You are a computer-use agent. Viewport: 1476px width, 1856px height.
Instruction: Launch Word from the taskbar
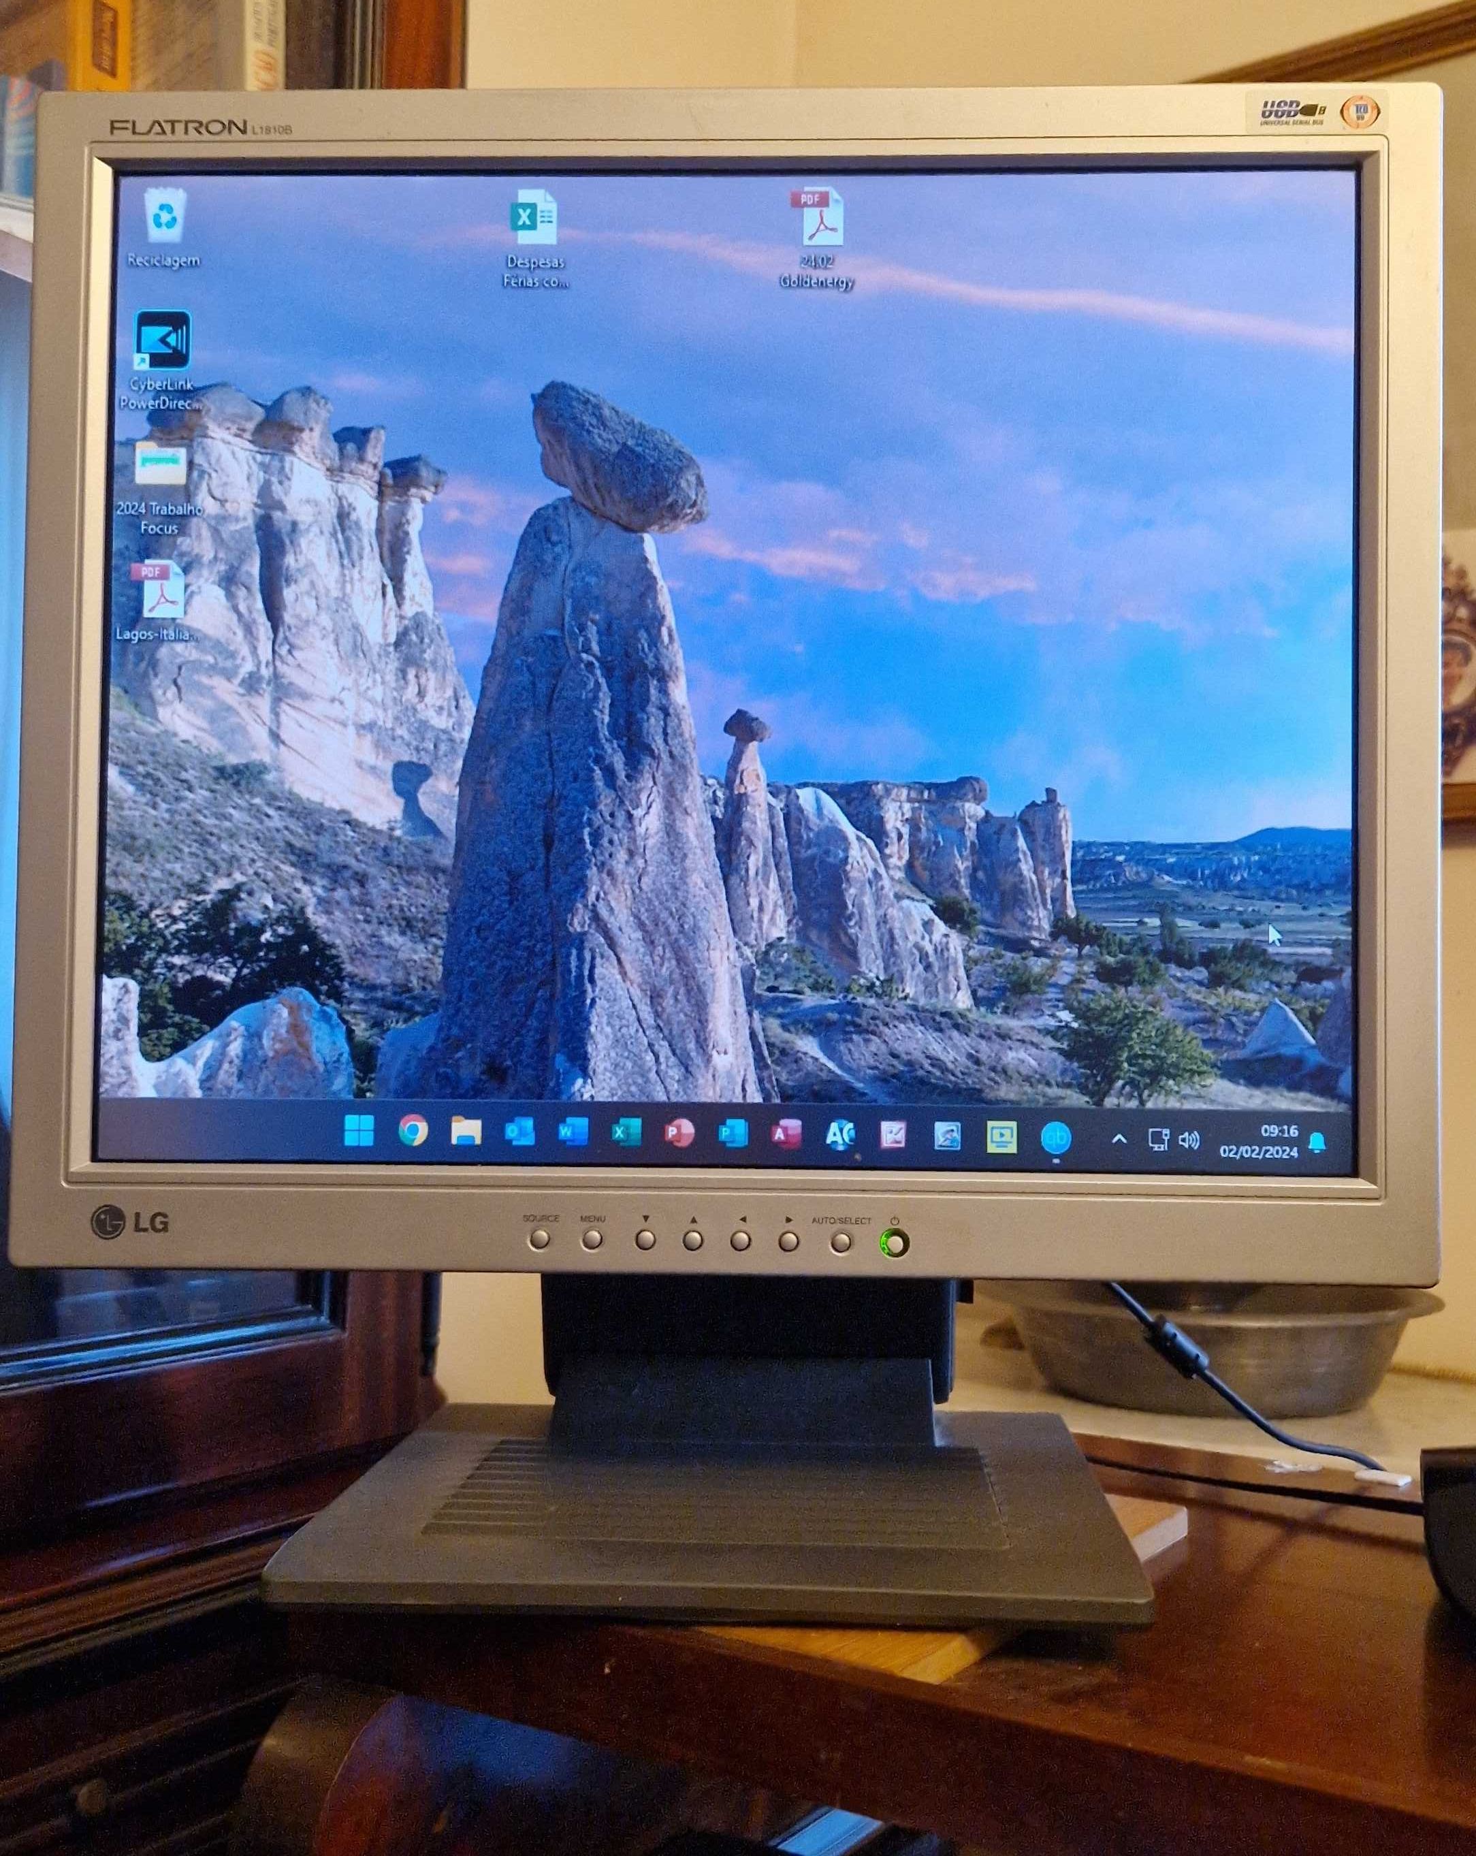point(573,1132)
